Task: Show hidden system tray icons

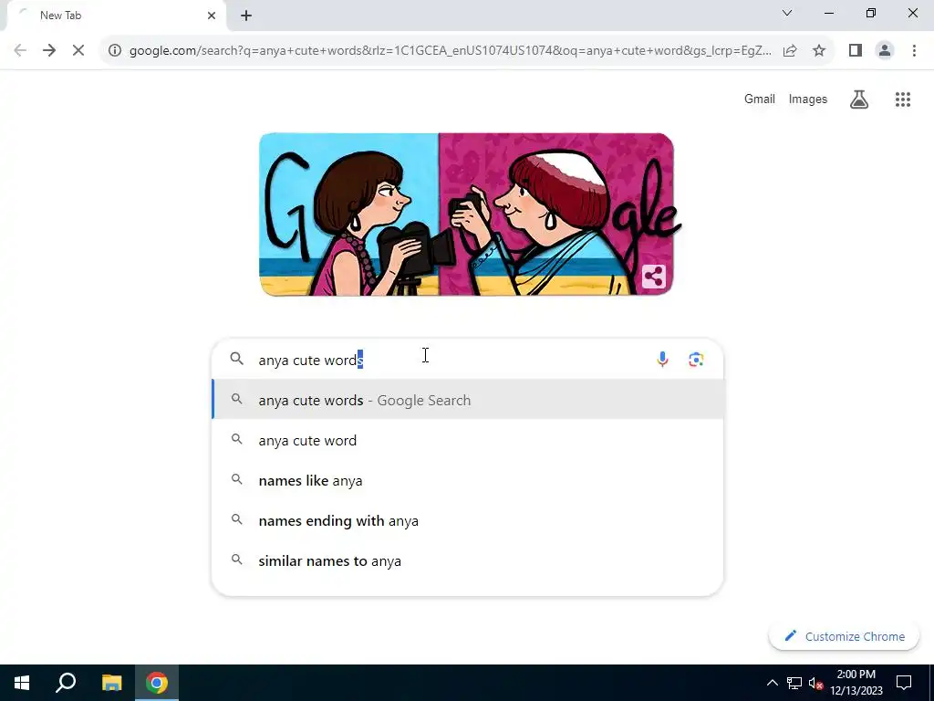Action: [772, 683]
